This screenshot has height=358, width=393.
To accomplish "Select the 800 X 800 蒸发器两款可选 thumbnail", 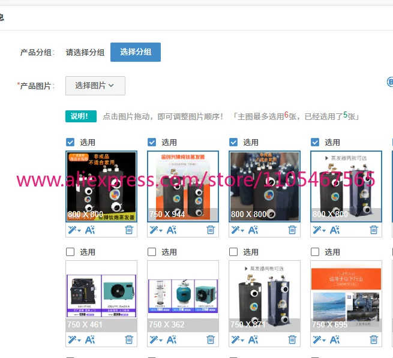I will 346,186.
